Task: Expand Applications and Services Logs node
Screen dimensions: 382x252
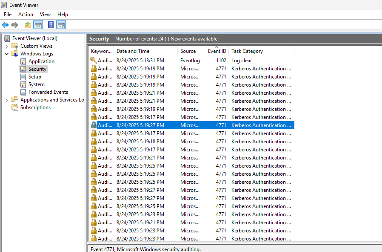Action: pos(7,100)
